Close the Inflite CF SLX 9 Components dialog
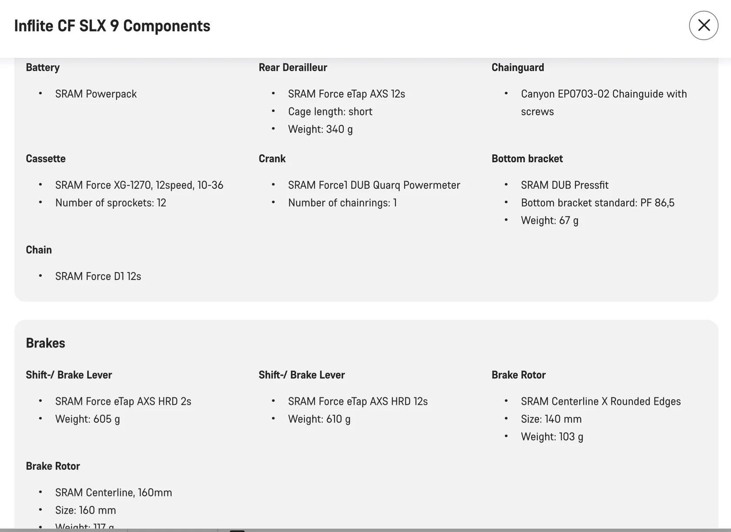Viewport: 731px width, 532px height. point(703,26)
